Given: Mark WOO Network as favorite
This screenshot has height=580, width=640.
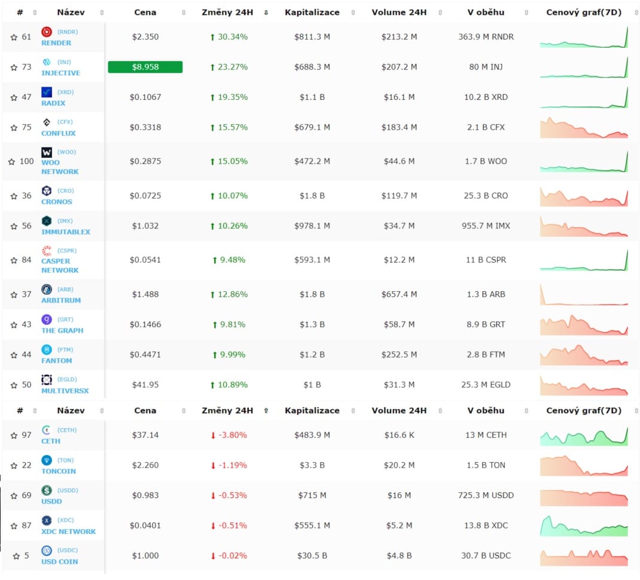Looking at the screenshot, I should (11, 161).
